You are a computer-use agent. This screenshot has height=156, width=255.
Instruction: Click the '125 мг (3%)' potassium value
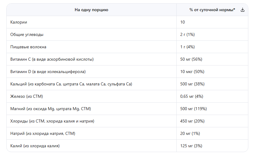tap(191, 146)
